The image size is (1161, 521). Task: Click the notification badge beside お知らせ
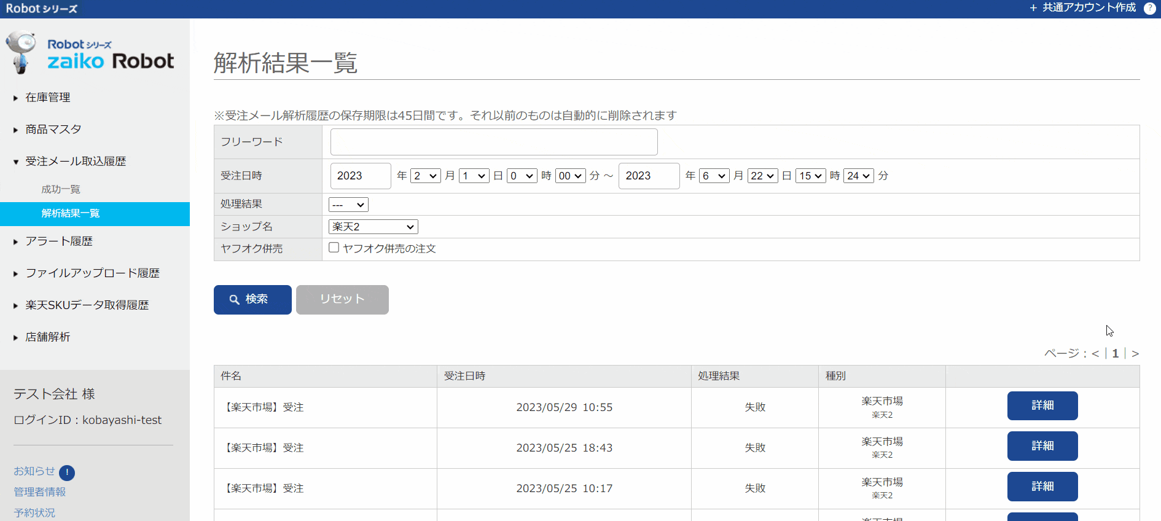(67, 472)
